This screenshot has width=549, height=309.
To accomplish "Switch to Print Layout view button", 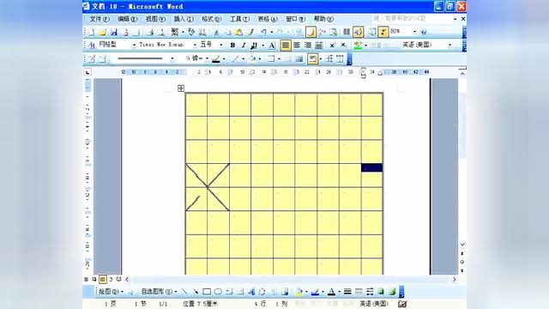I will click(x=103, y=279).
